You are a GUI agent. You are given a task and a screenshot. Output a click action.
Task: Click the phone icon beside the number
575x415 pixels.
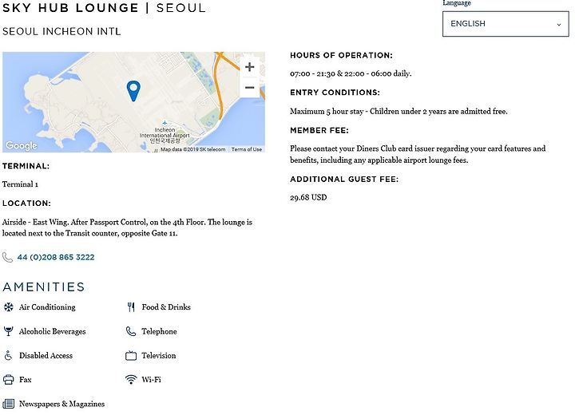tap(7, 257)
